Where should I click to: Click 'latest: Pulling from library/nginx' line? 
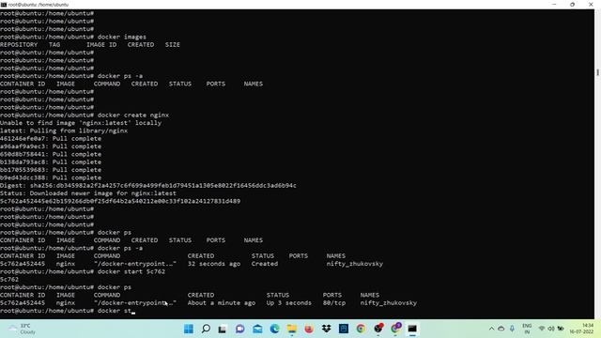click(x=64, y=131)
